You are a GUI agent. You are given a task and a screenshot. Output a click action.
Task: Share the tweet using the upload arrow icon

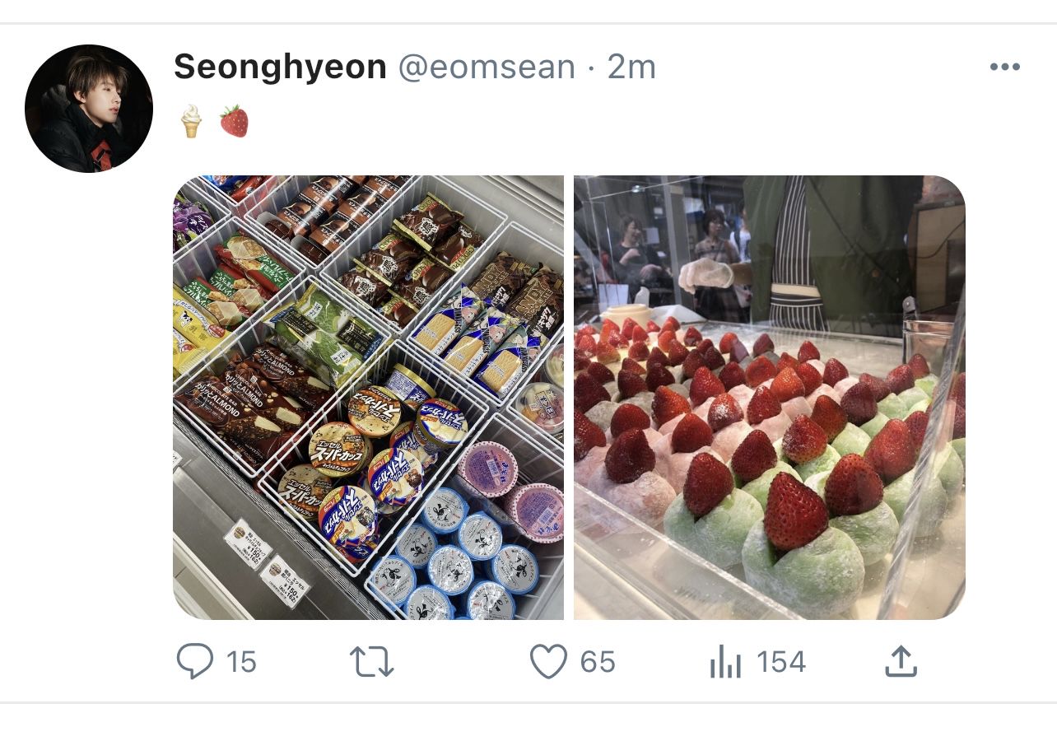pyautogui.click(x=901, y=661)
